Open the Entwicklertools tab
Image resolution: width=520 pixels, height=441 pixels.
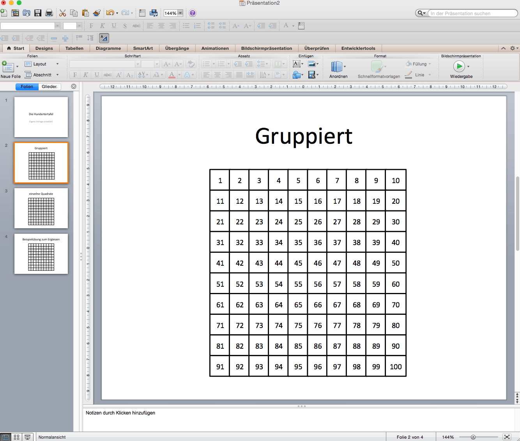358,48
